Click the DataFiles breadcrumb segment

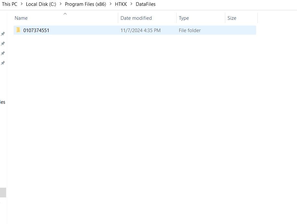[145, 4]
